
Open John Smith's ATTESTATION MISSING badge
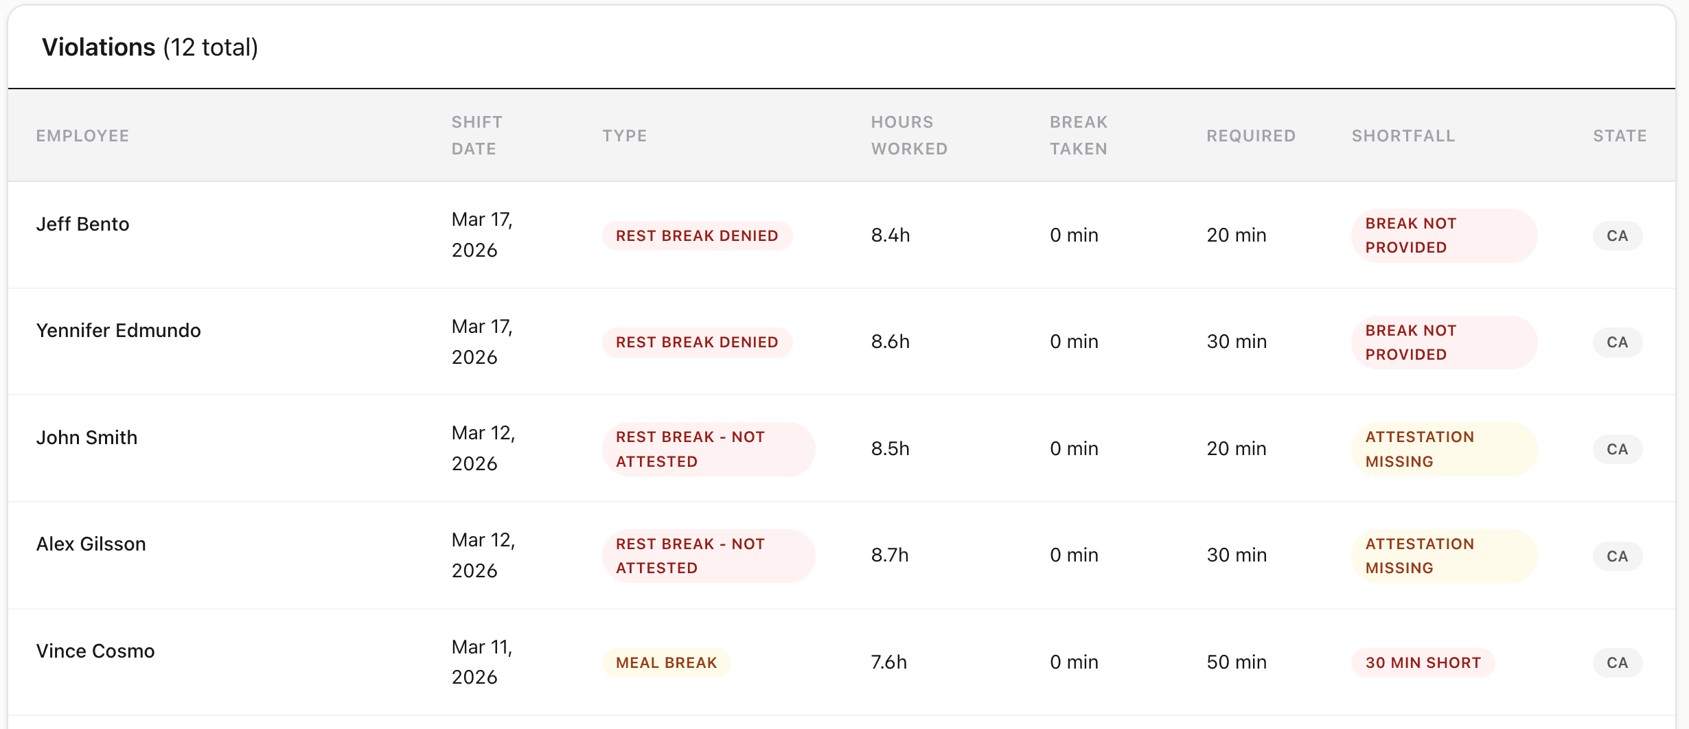(x=1442, y=449)
